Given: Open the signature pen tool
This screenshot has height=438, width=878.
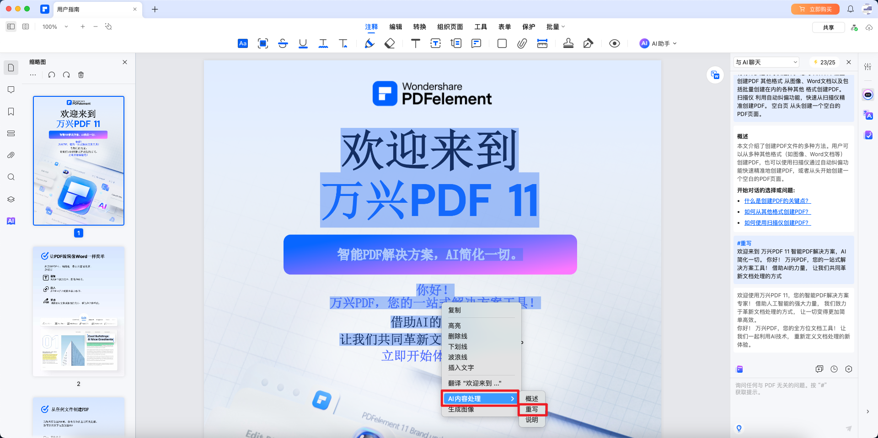Looking at the screenshot, I should tap(589, 43).
